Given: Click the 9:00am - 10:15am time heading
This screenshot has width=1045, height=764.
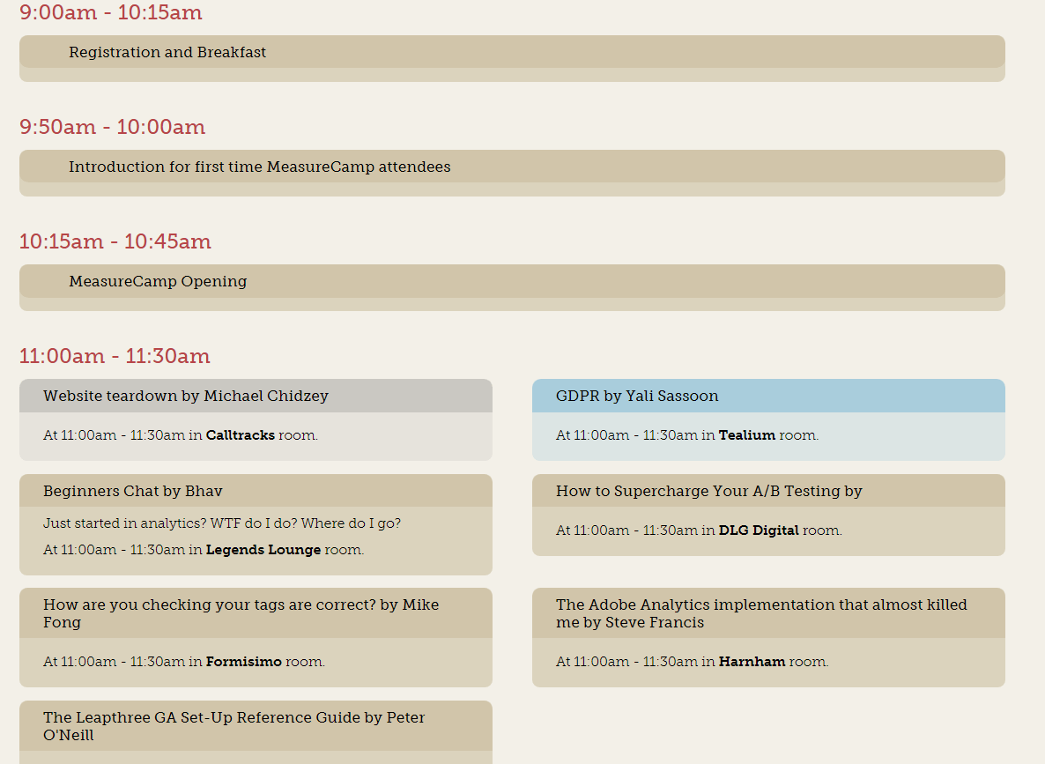Looking at the screenshot, I should [112, 13].
